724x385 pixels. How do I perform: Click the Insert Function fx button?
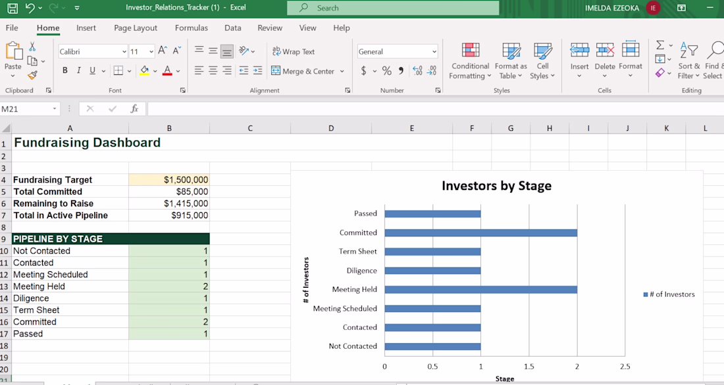(134, 109)
